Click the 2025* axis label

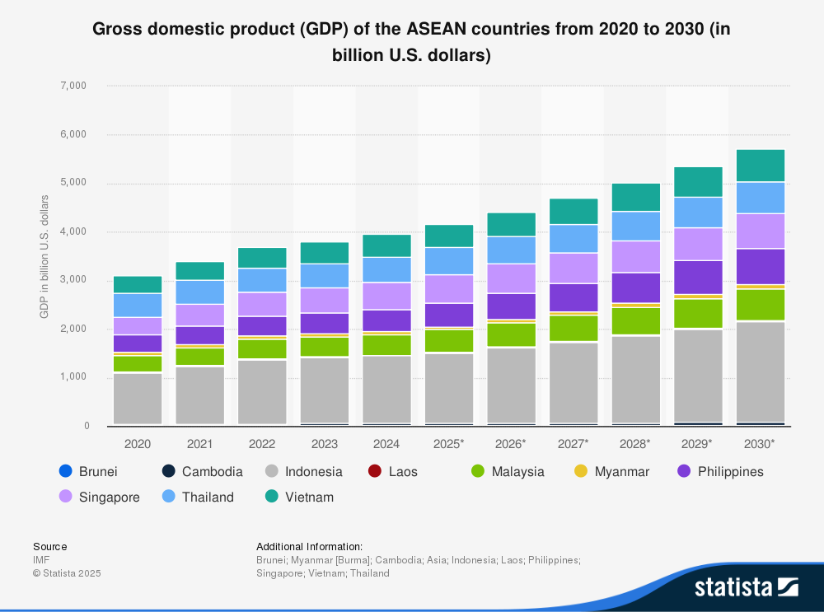[448, 443]
